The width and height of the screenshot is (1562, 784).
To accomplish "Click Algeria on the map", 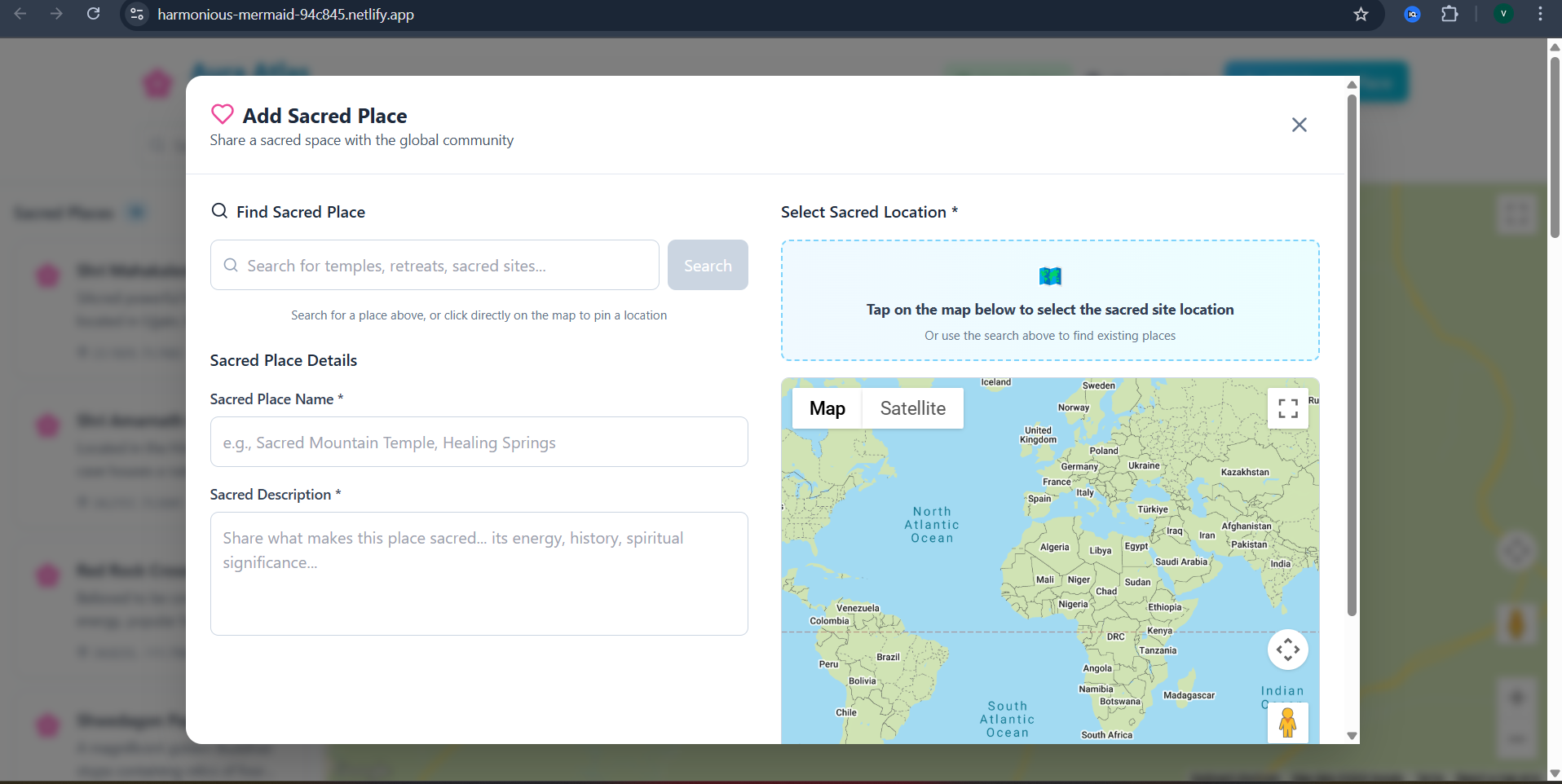I will tap(1054, 548).
